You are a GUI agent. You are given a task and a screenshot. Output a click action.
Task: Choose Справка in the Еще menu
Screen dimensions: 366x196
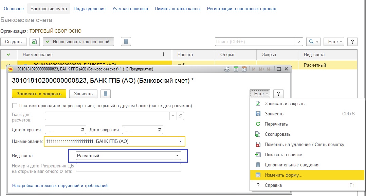click(307, 185)
